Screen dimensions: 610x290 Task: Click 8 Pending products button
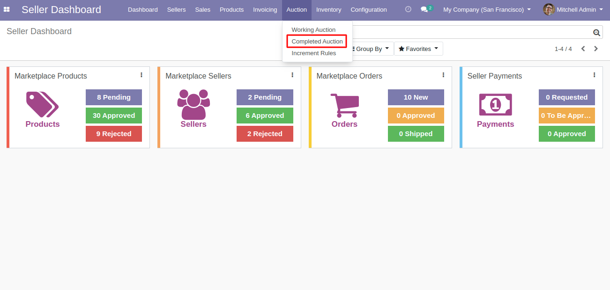114,97
